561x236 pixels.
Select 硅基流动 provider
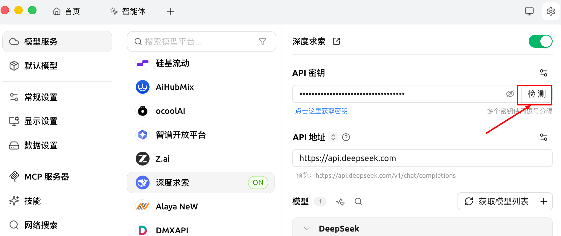pos(201,63)
